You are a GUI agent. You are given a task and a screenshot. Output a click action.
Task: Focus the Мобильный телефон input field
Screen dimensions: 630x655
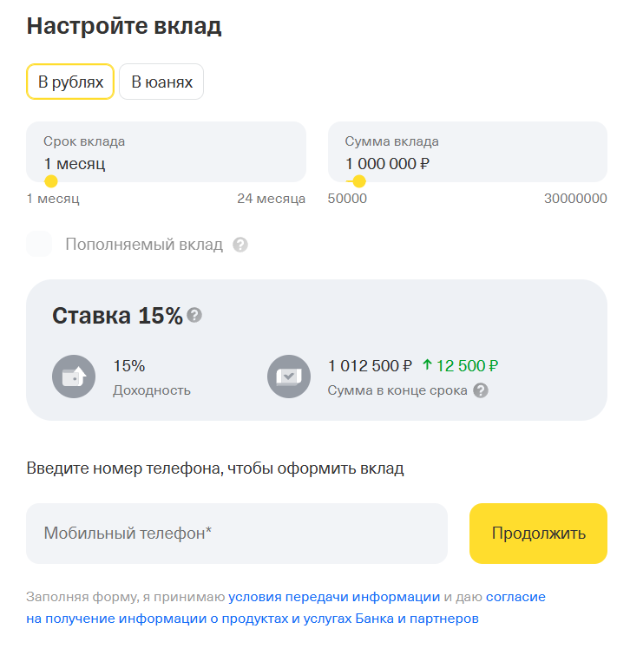tap(237, 534)
